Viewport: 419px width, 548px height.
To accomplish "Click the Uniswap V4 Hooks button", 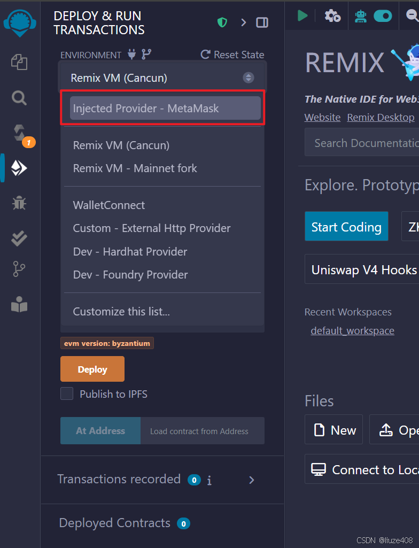I will click(x=362, y=269).
